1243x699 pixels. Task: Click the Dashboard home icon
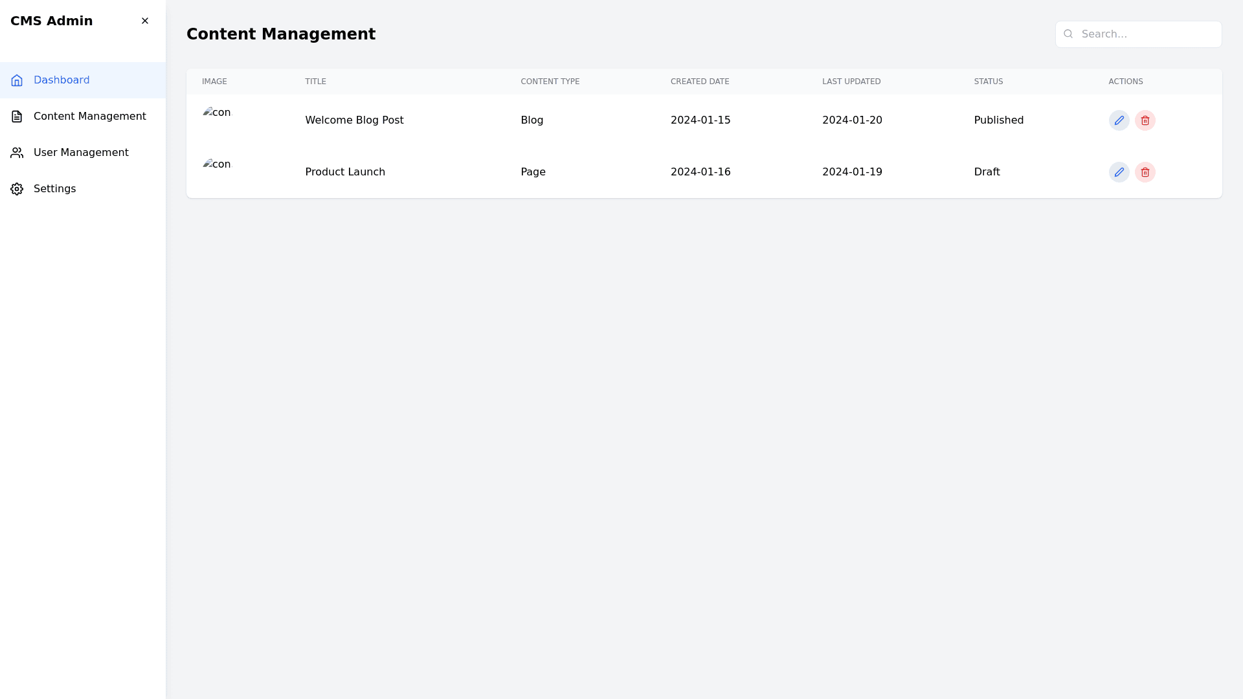point(17,80)
